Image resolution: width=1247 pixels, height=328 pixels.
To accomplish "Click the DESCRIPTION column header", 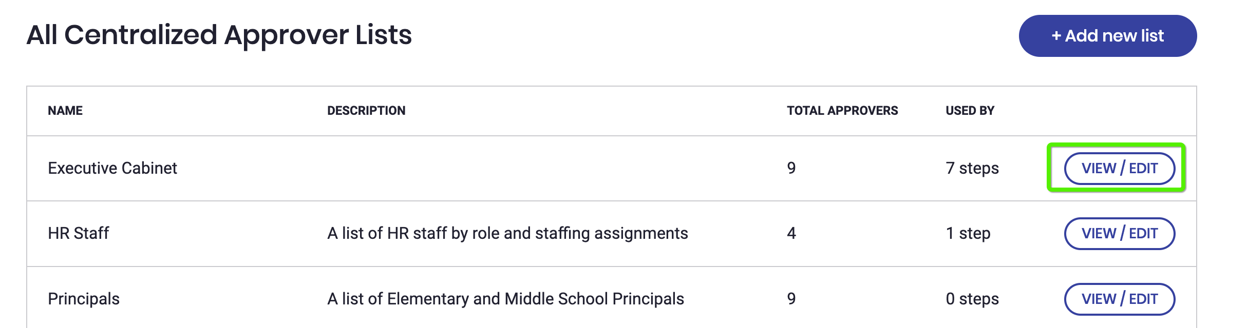I will click(x=366, y=111).
